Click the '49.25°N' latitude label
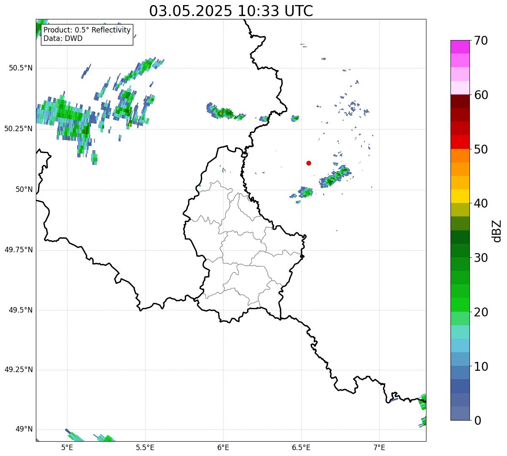 click(19, 370)
